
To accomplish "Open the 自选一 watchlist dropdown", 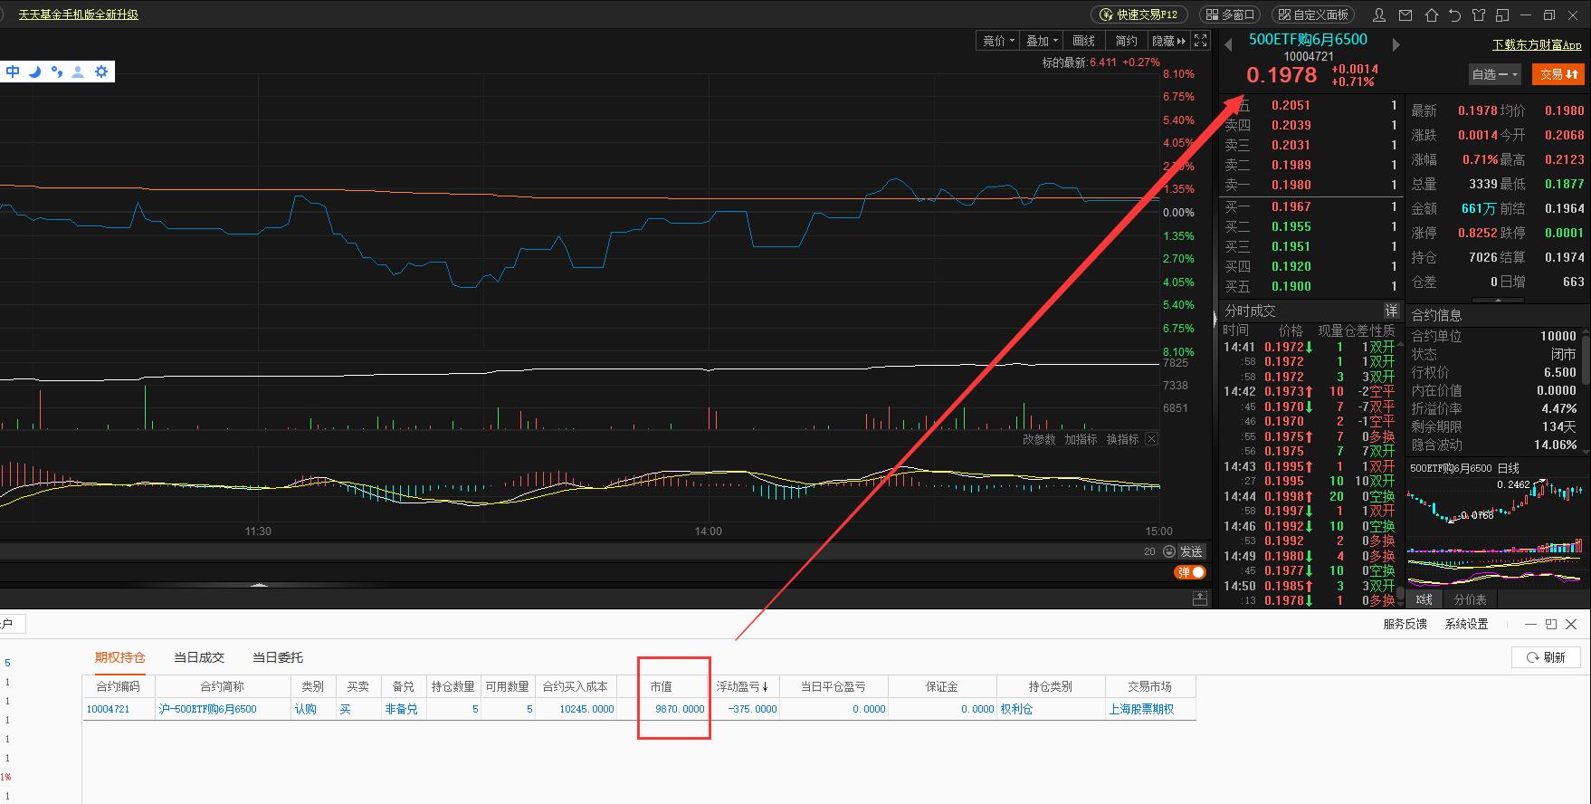I will (x=1494, y=74).
